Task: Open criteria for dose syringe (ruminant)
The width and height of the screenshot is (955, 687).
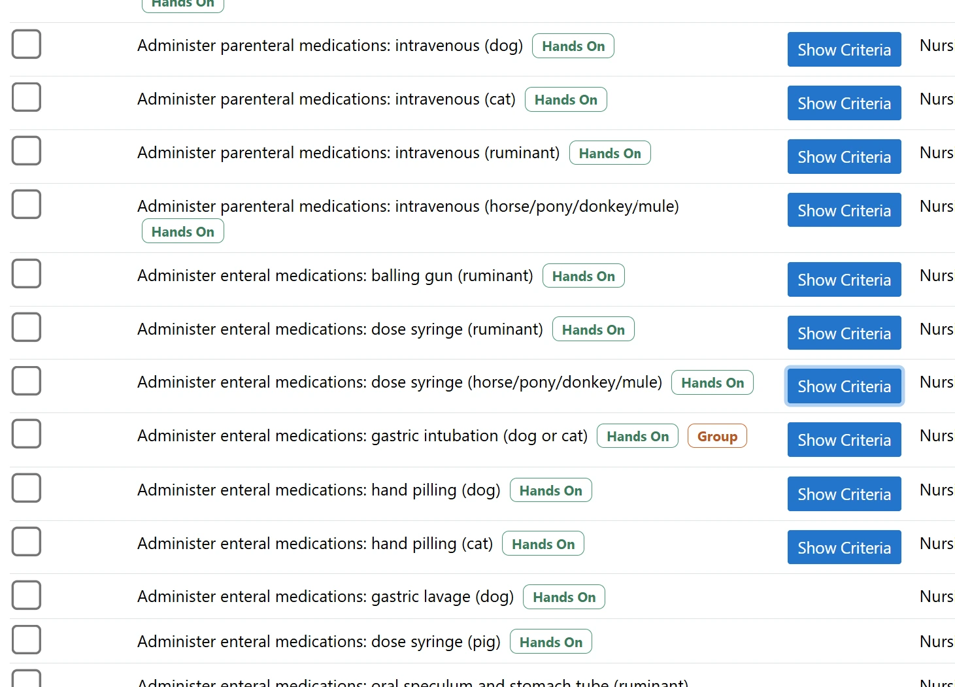Action: click(x=844, y=333)
